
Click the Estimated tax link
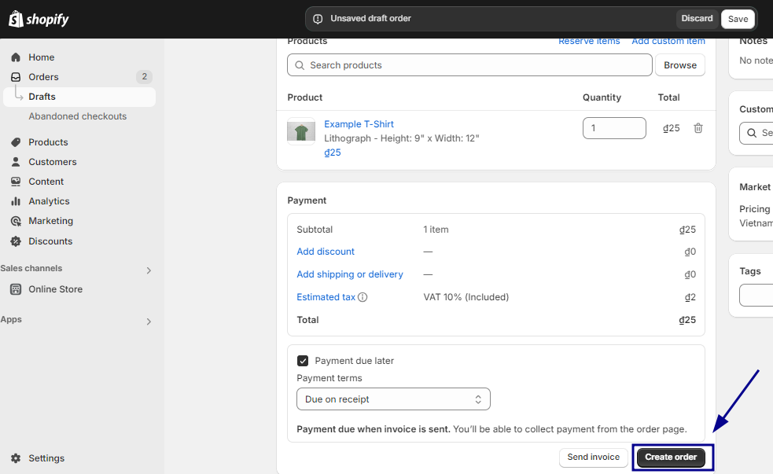[326, 297]
